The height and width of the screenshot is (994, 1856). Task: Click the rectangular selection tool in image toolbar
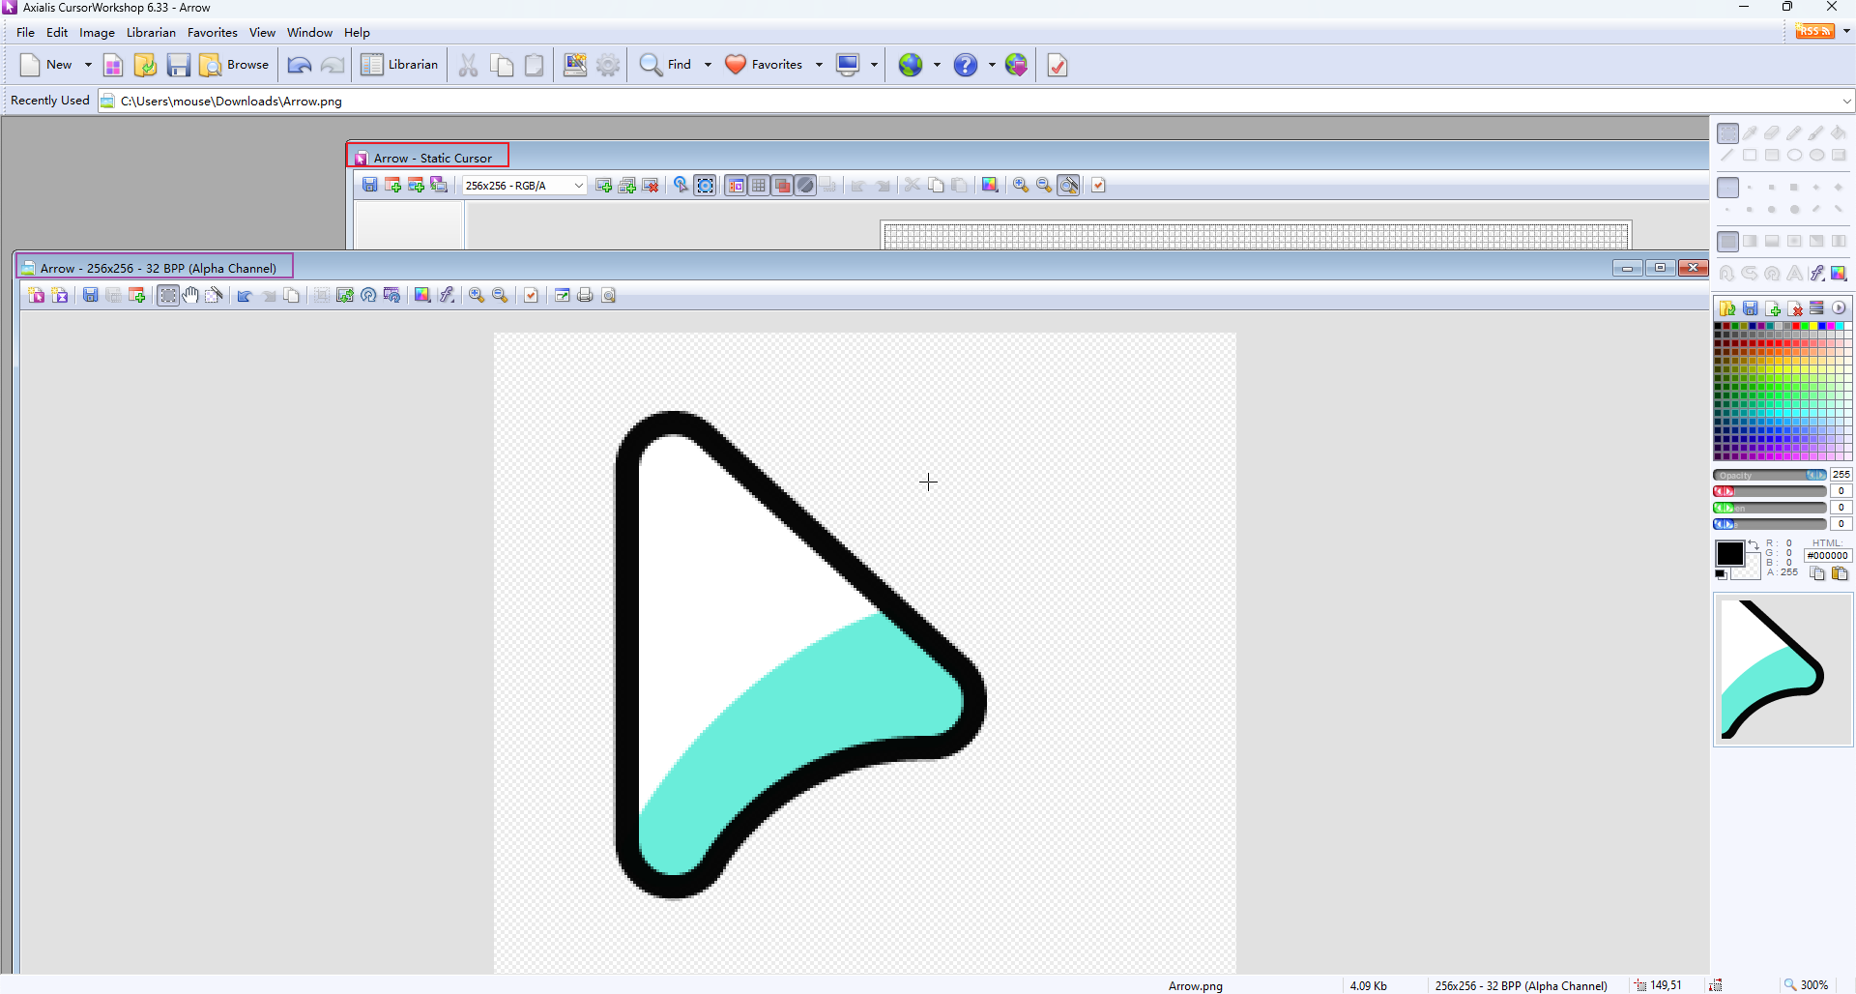[168, 296]
